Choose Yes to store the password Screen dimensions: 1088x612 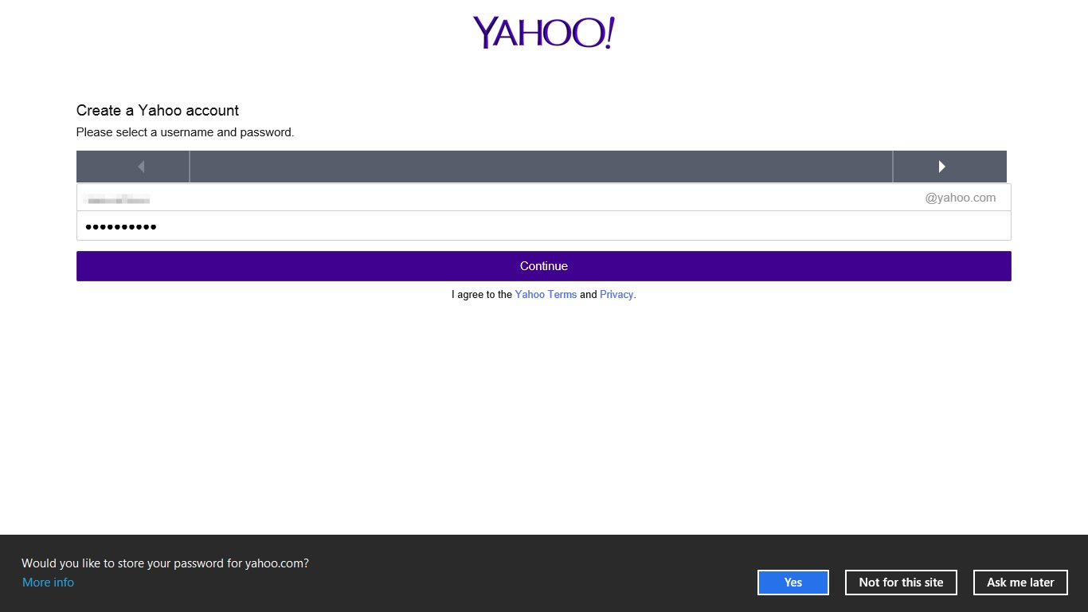[793, 583]
